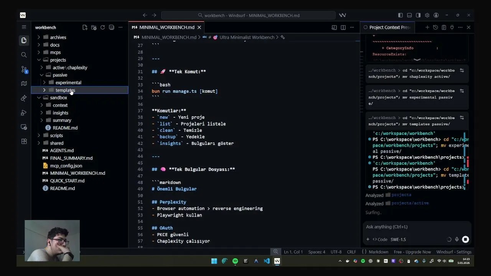This screenshot has width=491, height=276.
Task: Expand the docs folder
Action: (x=39, y=45)
